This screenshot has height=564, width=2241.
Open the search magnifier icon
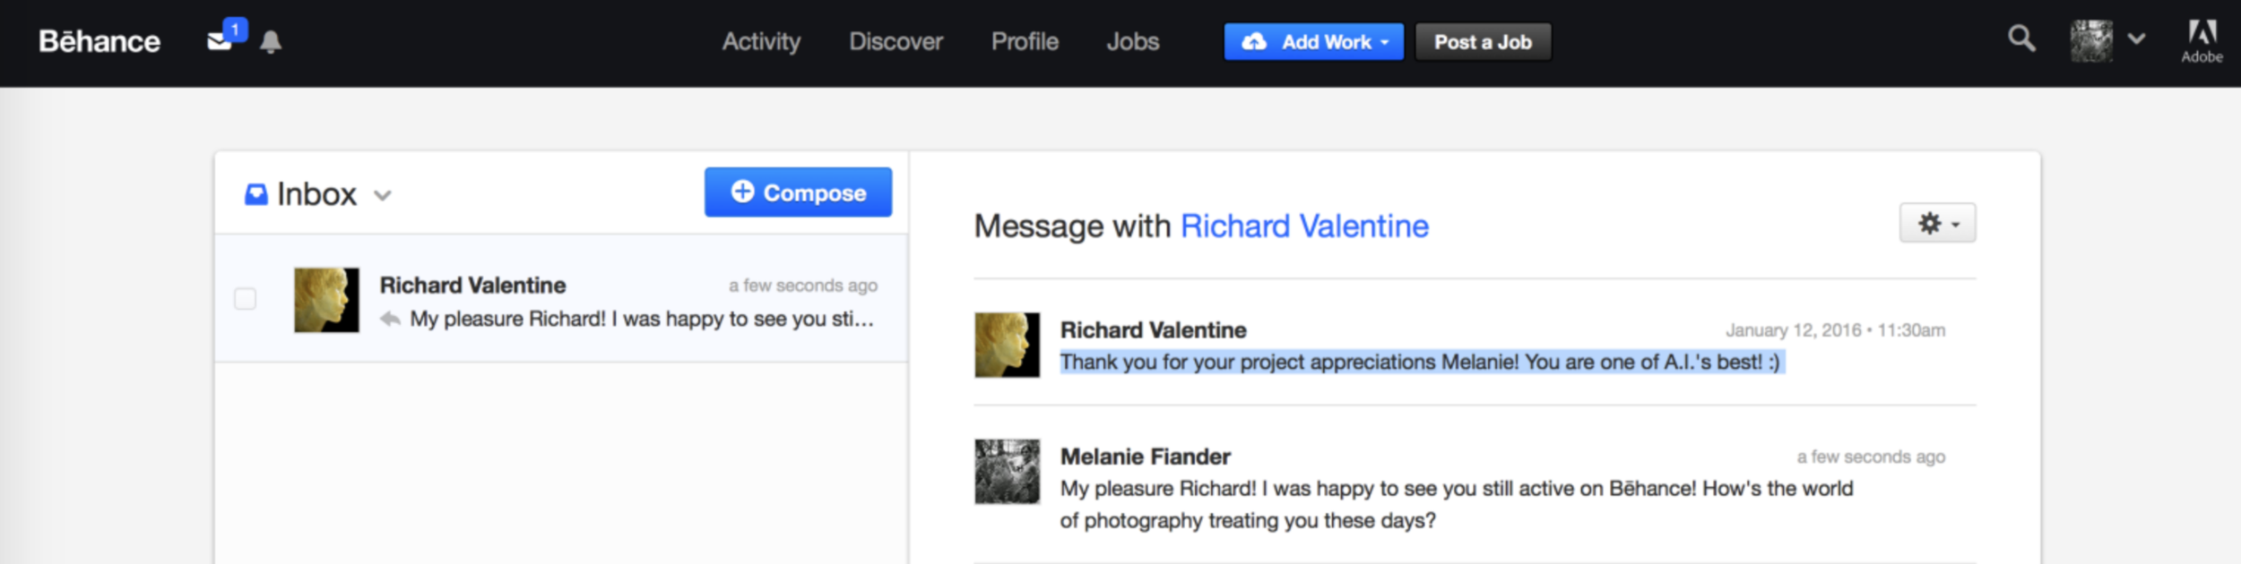pyautogui.click(x=2020, y=38)
